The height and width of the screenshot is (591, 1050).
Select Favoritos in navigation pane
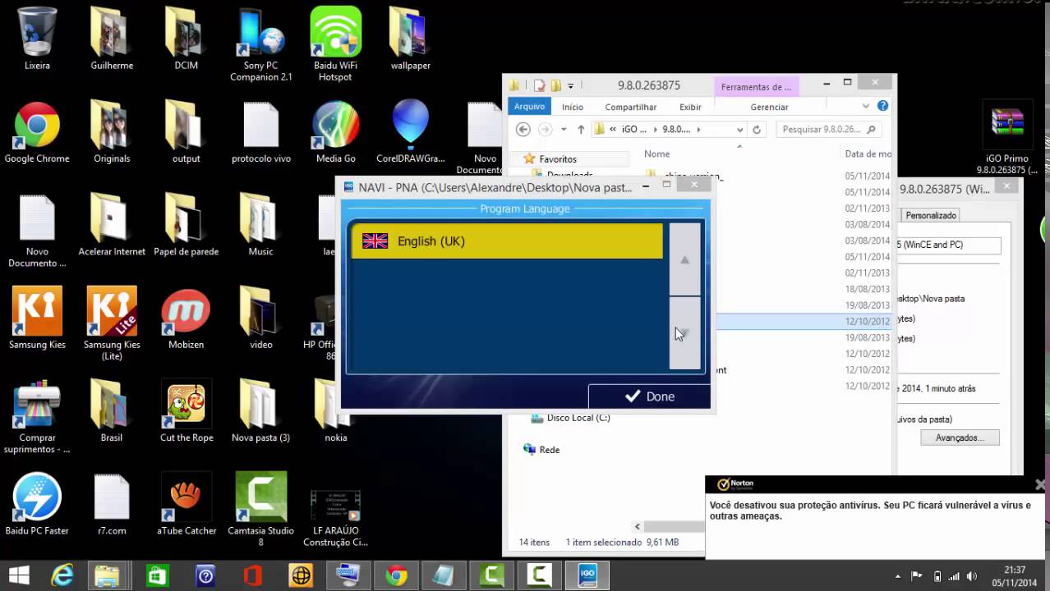[557, 159]
